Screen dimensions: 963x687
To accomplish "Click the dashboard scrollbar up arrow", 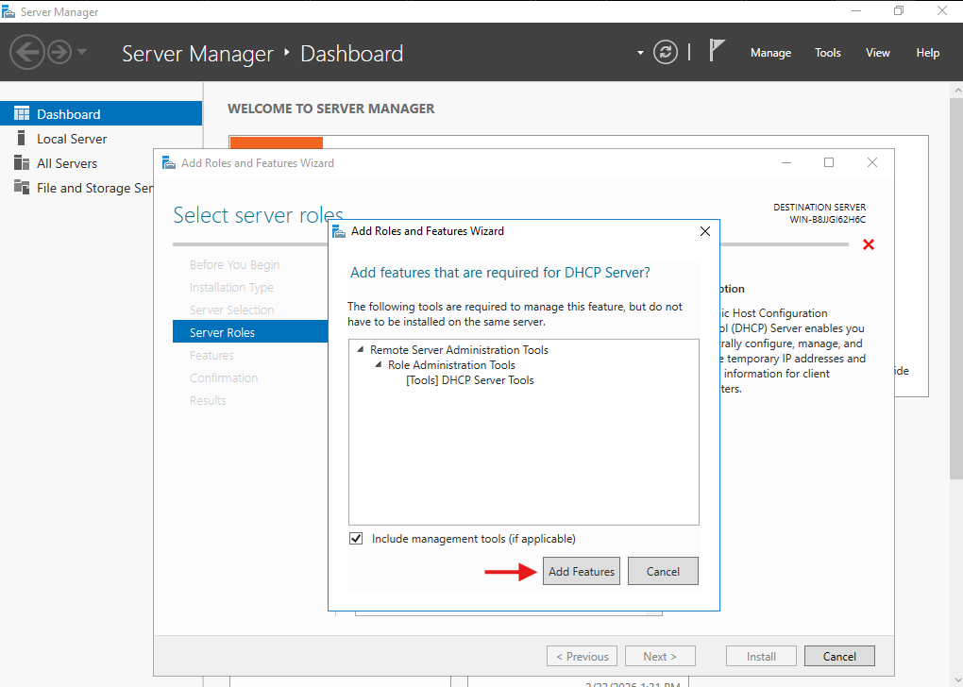I will pos(956,91).
